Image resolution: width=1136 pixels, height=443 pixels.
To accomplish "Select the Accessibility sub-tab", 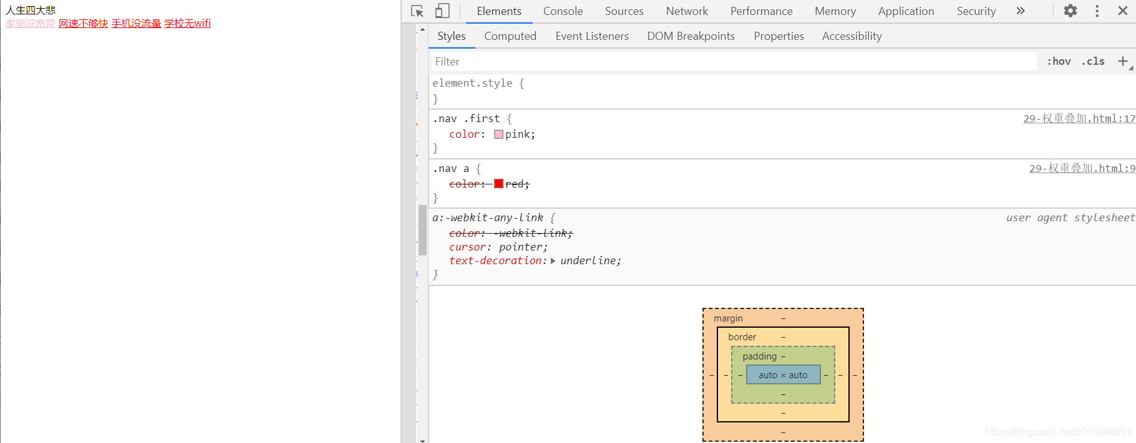I will [x=852, y=36].
